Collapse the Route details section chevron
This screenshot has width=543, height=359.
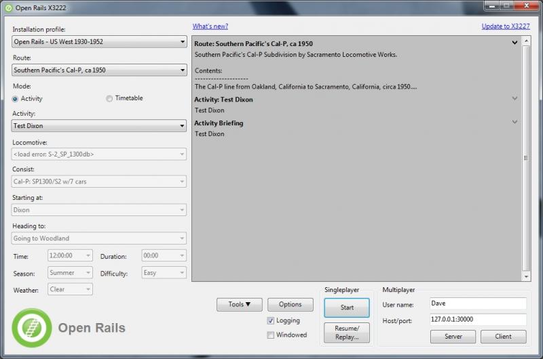[x=514, y=43]
